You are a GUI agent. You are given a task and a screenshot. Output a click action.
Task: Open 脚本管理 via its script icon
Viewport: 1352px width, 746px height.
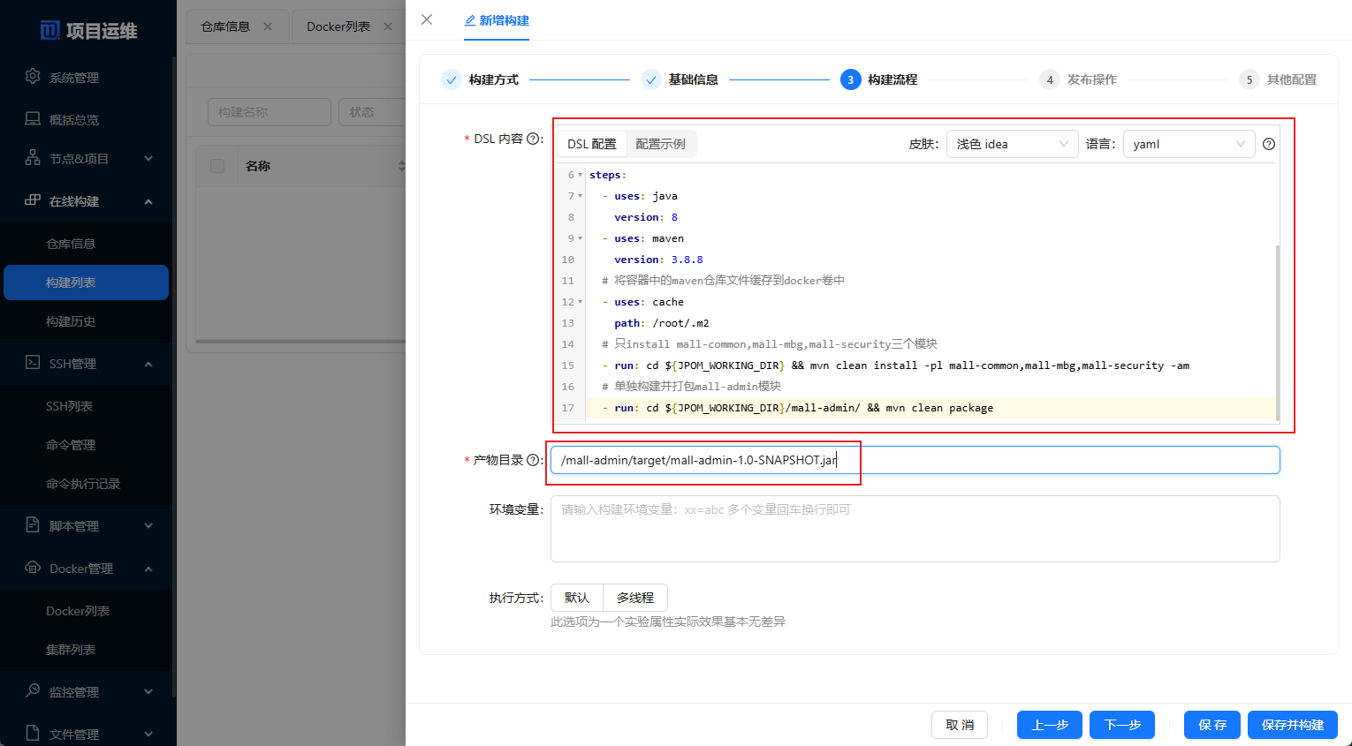(x=31, y=525)
